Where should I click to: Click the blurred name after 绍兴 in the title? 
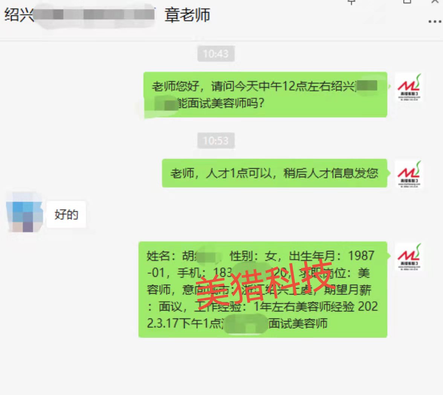[x=95, y=15]
